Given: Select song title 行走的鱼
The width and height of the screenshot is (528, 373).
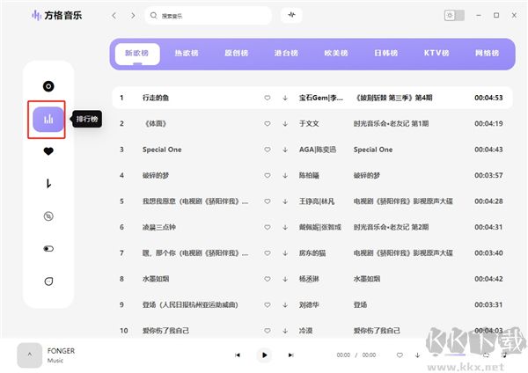Looking at the screenshot, I should click(x=156, y=98).
